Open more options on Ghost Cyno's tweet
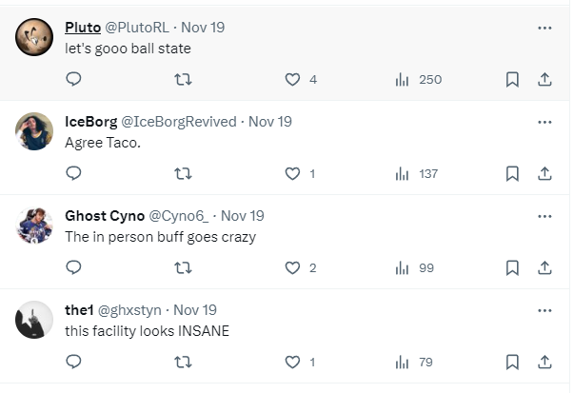This screenshot has width=574, height=393. 544,216
